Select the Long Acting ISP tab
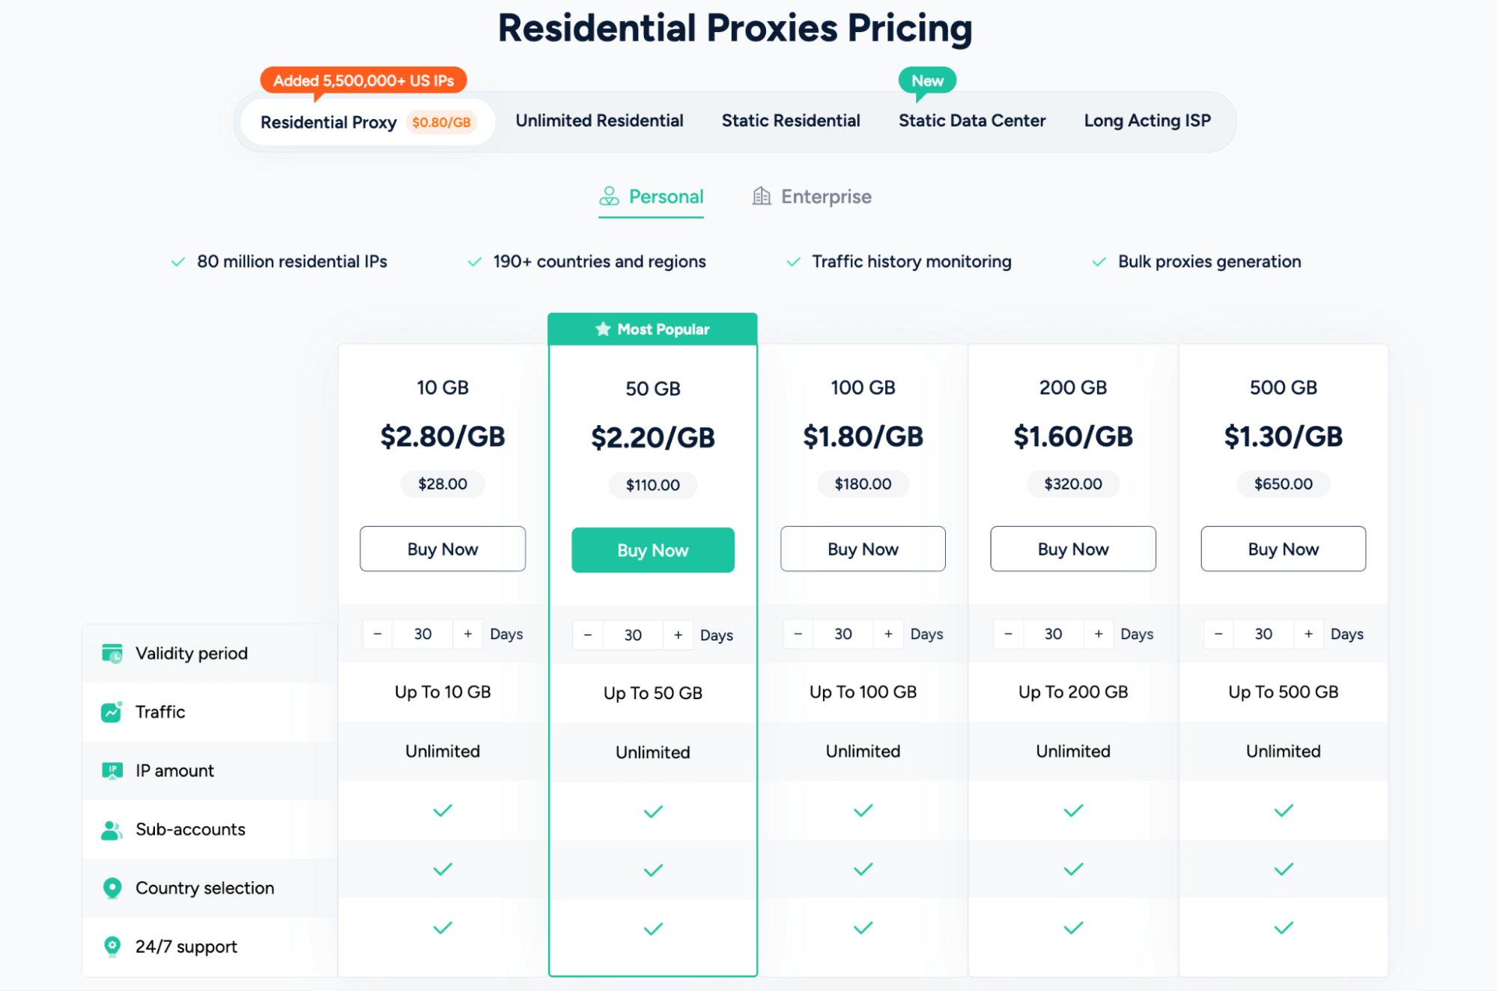 (x=1147, y=121)
